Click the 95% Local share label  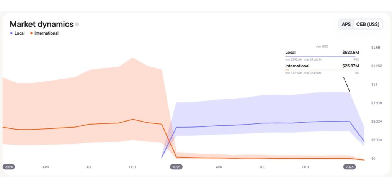pyautogui.click(x=356, y=59)
